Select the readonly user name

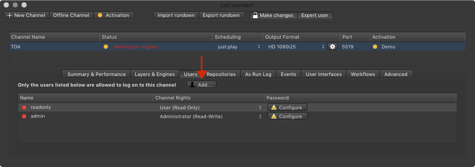coord(41,107)
